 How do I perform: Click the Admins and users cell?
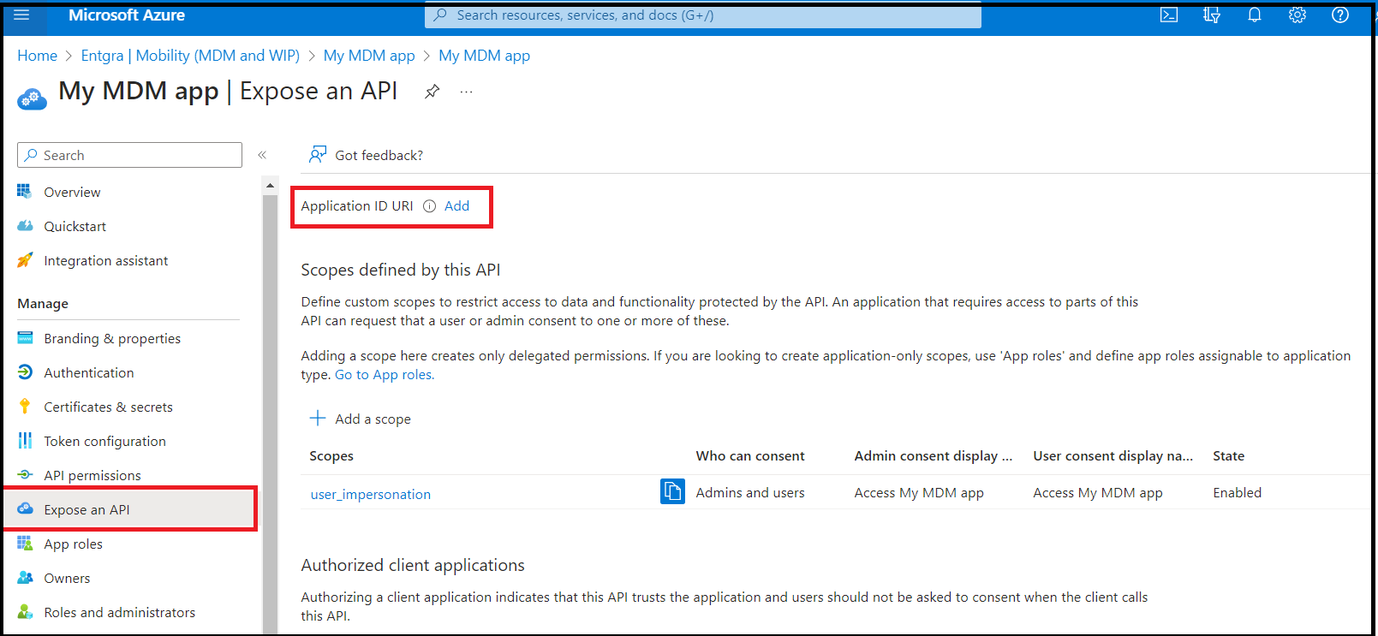tap(750, 492)
